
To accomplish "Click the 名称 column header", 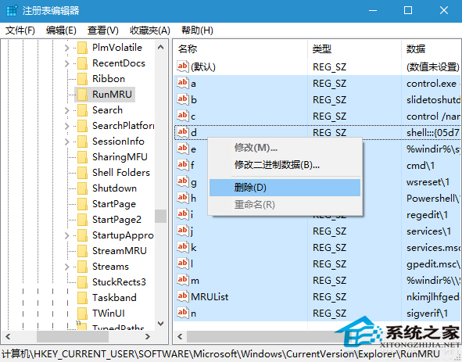I will pyautogui.click(x=241, y=48).
